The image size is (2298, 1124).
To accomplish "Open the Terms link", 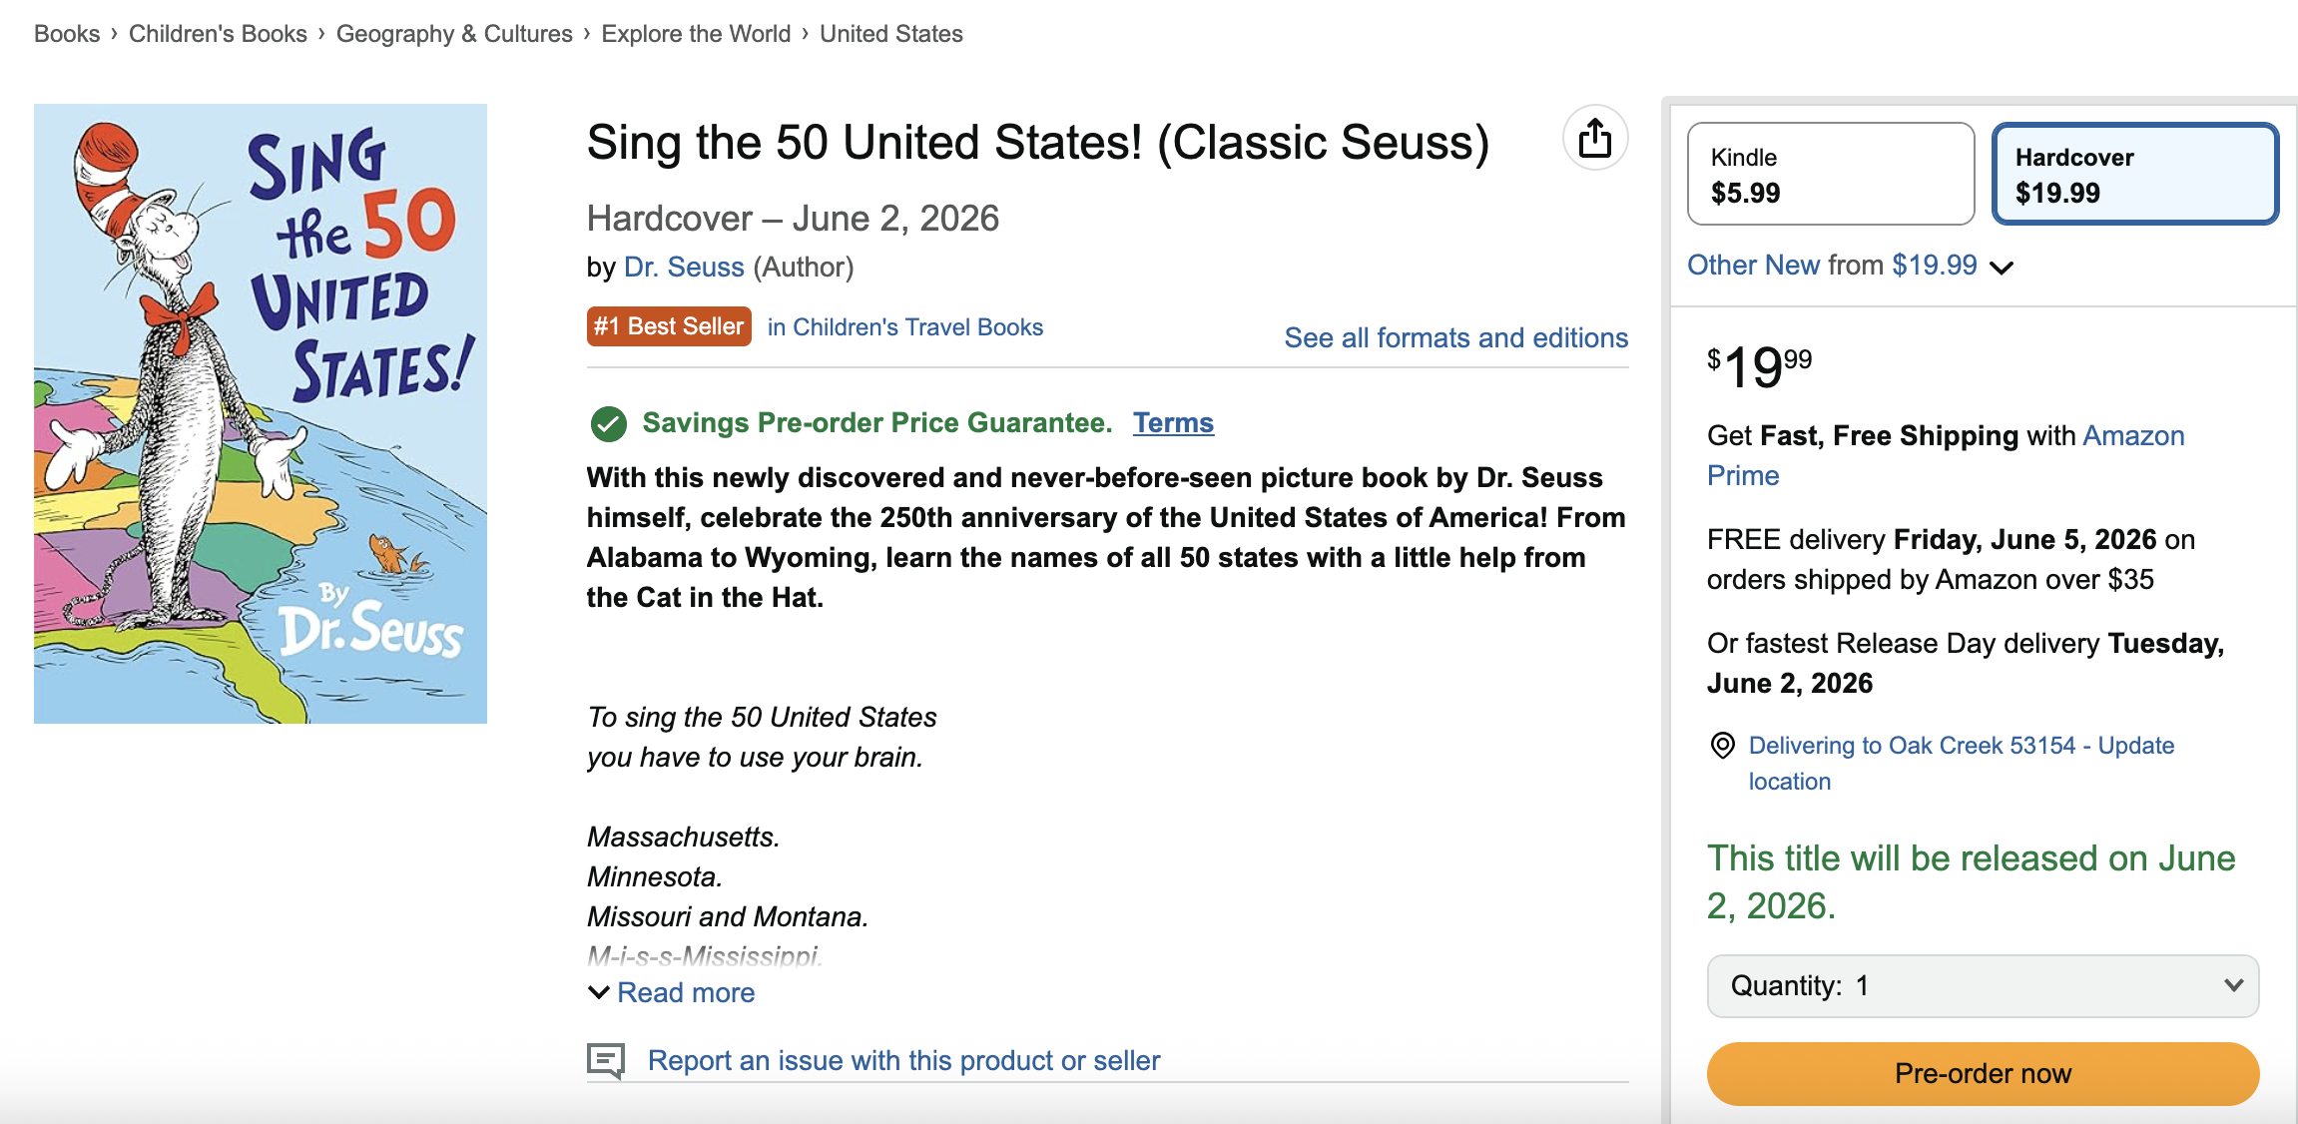I will [x=1173, y=423].
